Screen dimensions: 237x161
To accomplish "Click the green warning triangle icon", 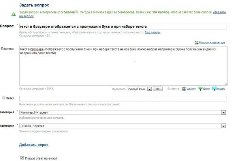I will coord(13,14).
